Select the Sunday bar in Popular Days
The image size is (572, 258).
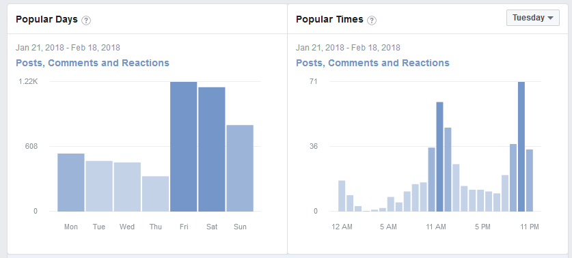tap(240, 169)
